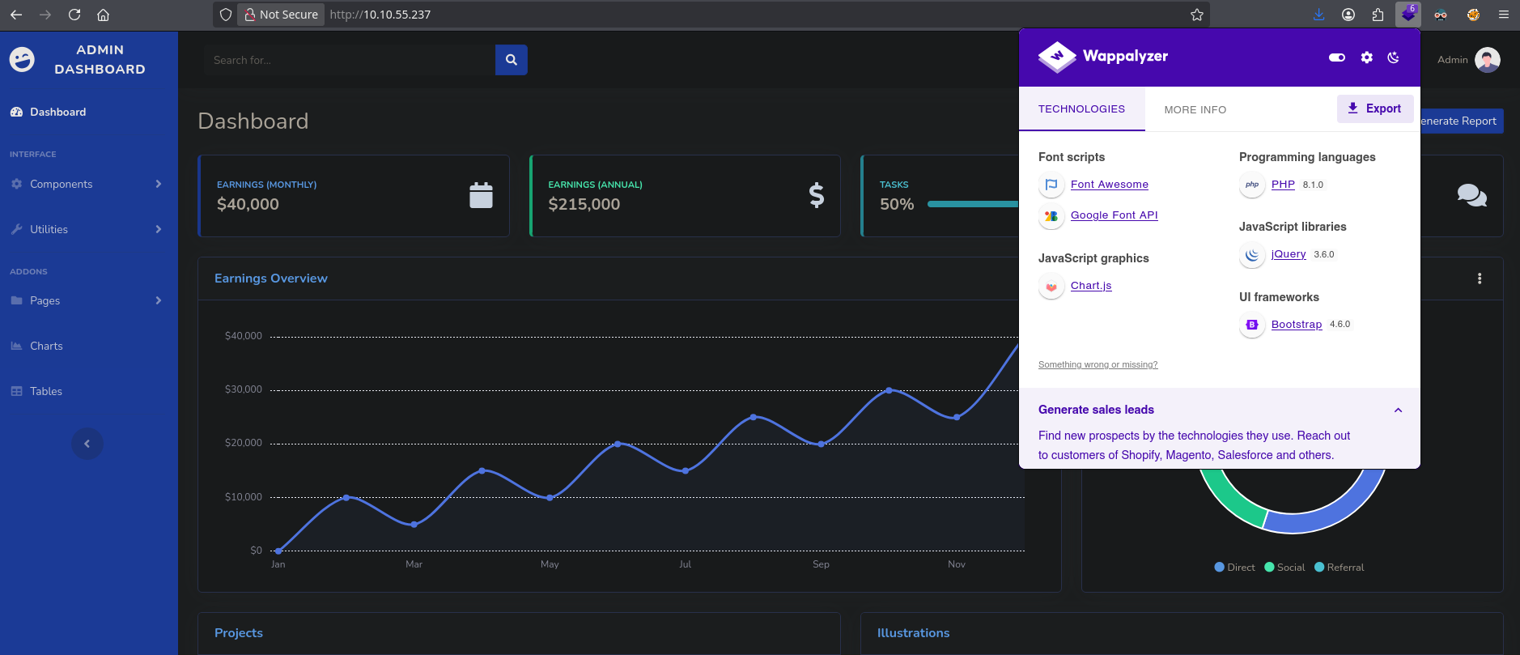The width and height of the screenshot is (1520, 655).
Task: Switch to the MORE INFO tab
Action: coord(1195,110)
